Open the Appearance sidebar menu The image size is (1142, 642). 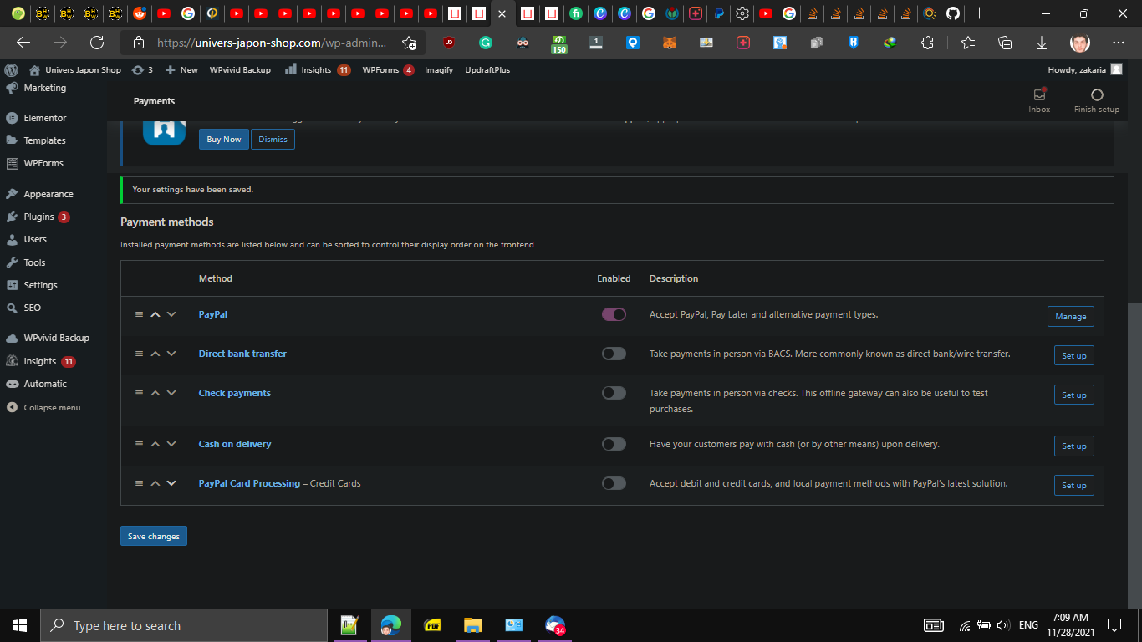pos(48,194)
